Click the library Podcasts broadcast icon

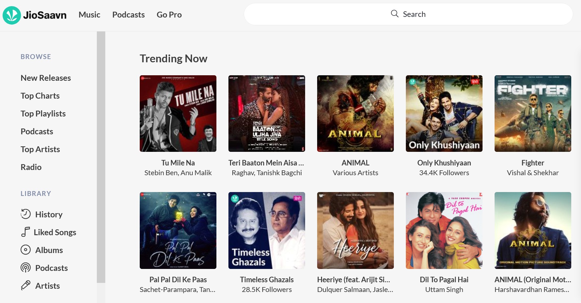coord(26,268)
